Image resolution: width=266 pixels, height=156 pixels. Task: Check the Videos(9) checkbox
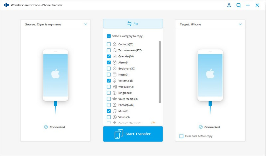(109, 117)
